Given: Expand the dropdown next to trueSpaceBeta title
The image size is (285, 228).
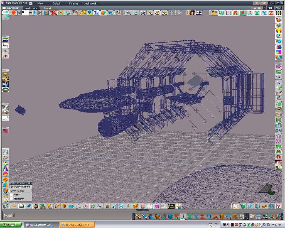Looking at the screenshot, I should tap(31, 3).
